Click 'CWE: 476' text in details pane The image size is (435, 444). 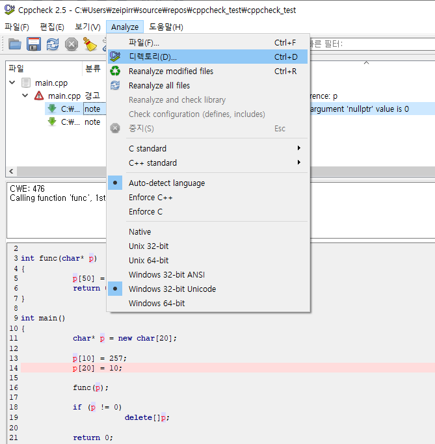27,189
